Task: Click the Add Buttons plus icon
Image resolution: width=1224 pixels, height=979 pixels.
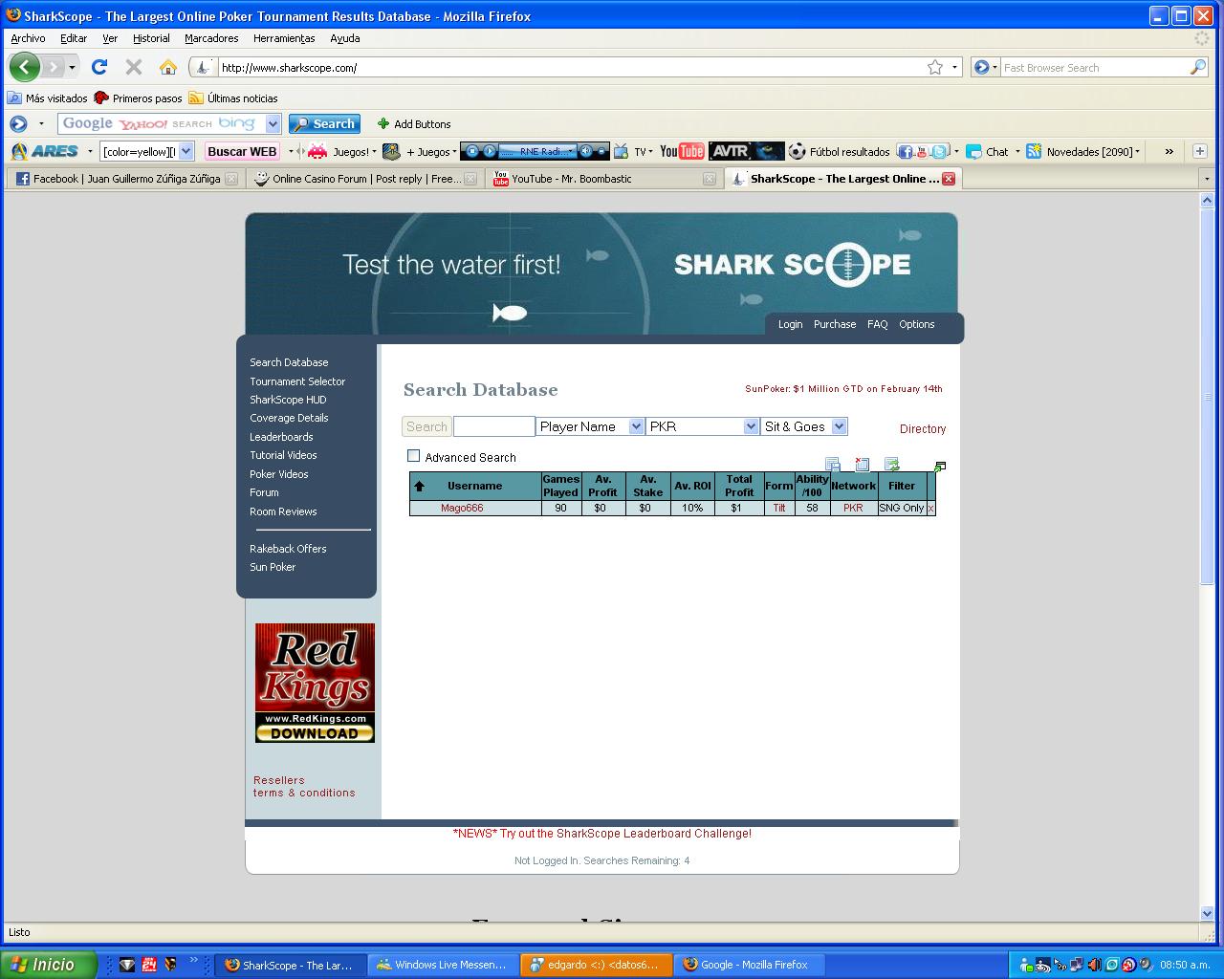Action: (383, 123)
